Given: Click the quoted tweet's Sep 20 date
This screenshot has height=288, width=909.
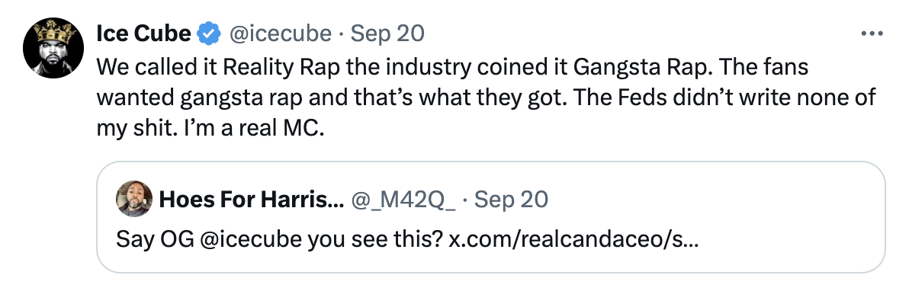Looking at the screenshot, I should (x=511, y=200).
